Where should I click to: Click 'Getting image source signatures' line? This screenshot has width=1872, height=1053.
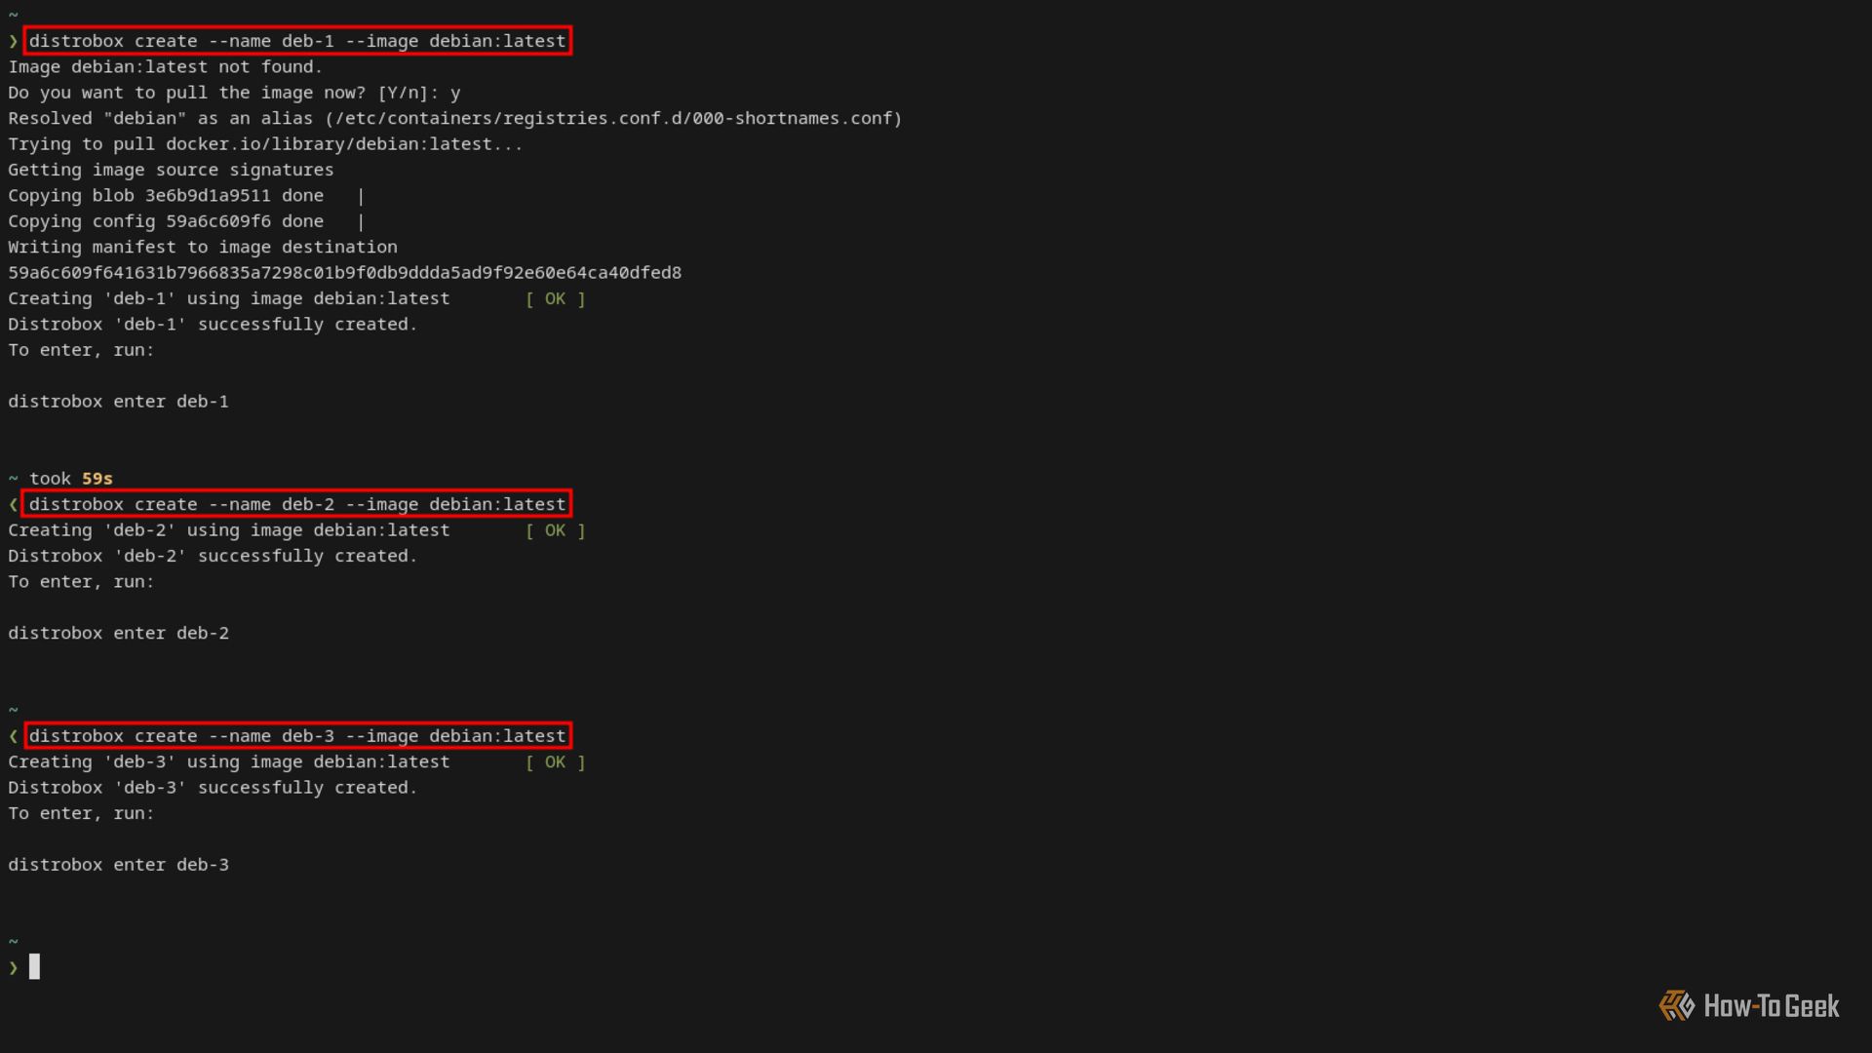pos(171,170)
